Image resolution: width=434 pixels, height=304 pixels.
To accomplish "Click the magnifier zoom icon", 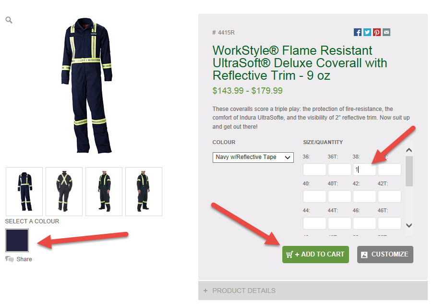I will 9,20.
